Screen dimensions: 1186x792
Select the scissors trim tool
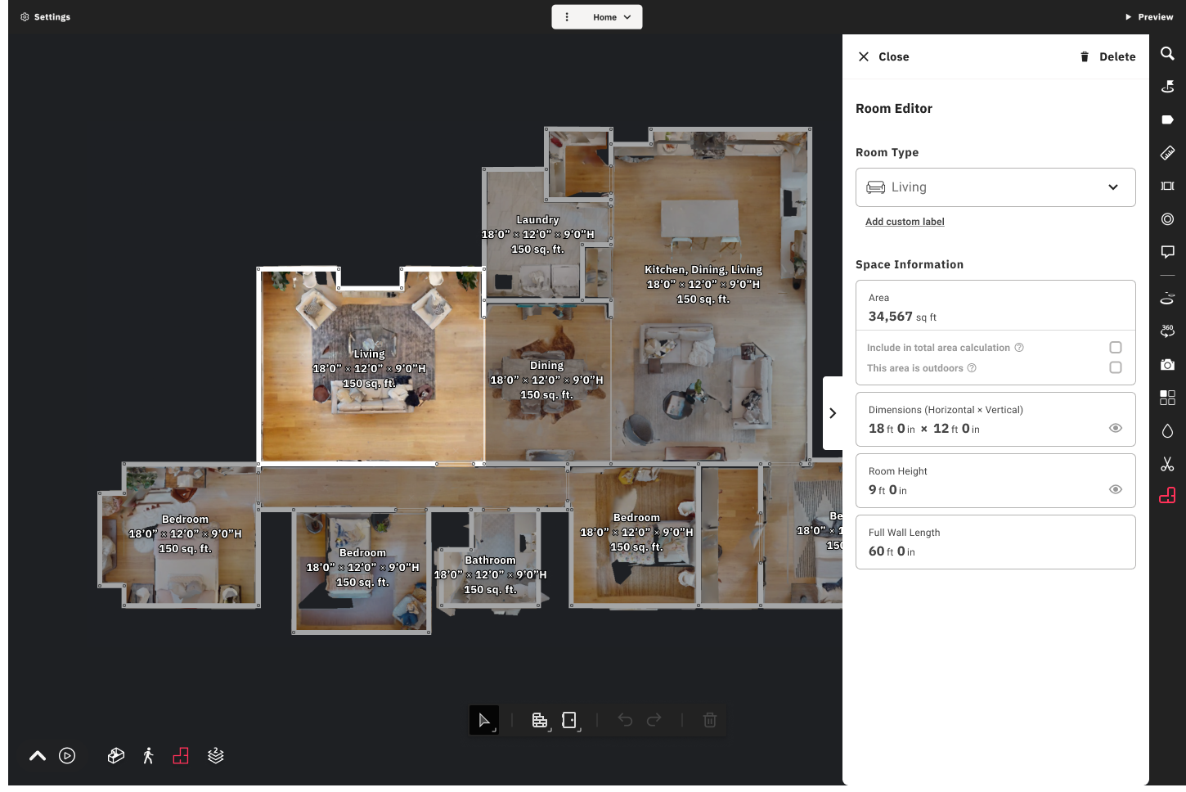pyautogui.click(x=1167, y=464)
